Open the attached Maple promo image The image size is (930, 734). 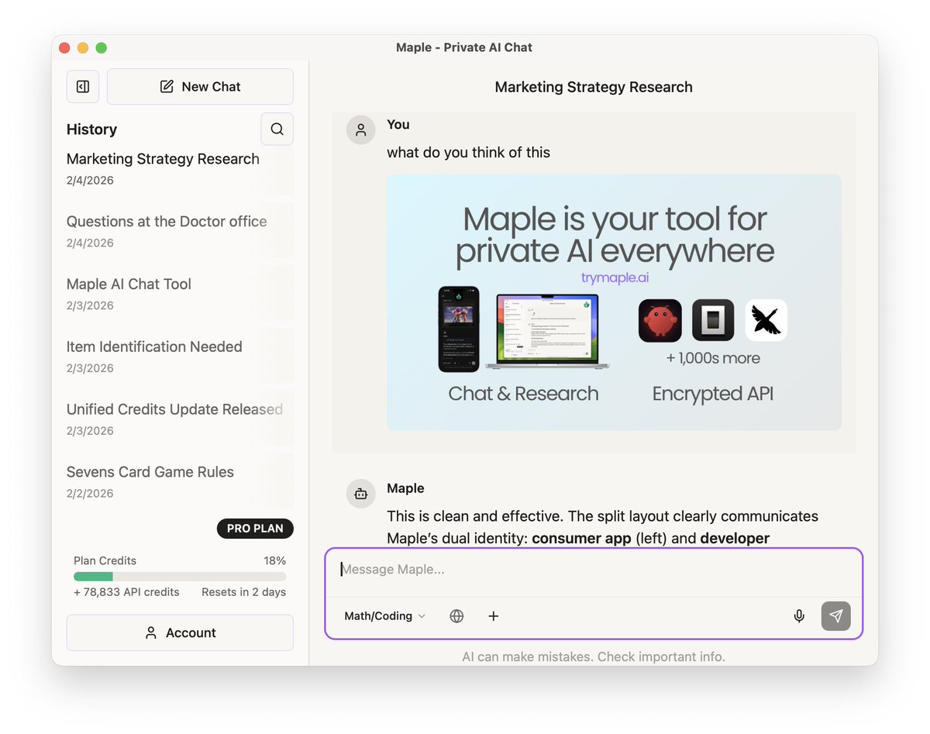[x=614, y=302]
